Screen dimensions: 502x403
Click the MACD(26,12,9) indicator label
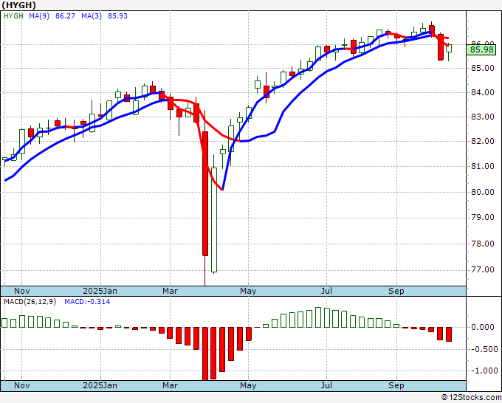(30, 302)
